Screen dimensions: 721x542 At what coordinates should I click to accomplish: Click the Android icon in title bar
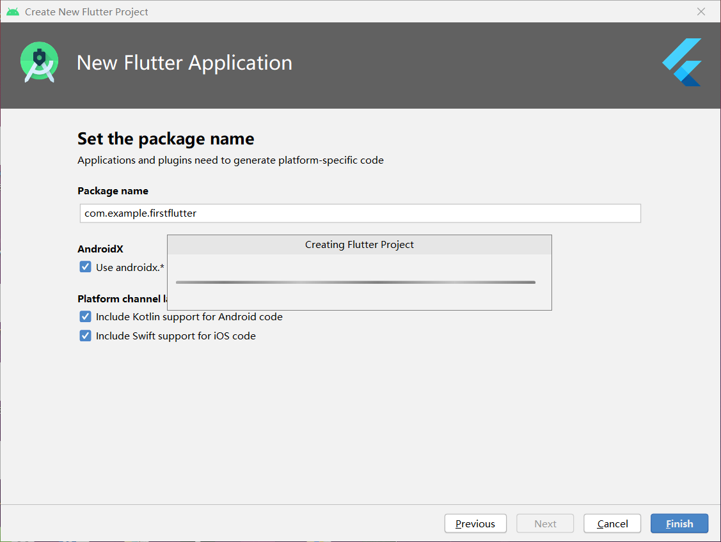(13, 12)
